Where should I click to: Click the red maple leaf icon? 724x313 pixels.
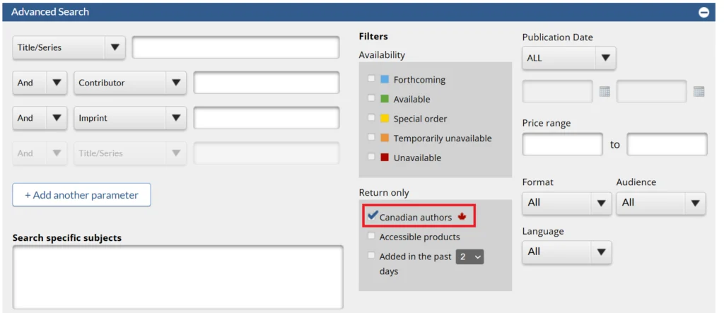(x=461, y=217)
